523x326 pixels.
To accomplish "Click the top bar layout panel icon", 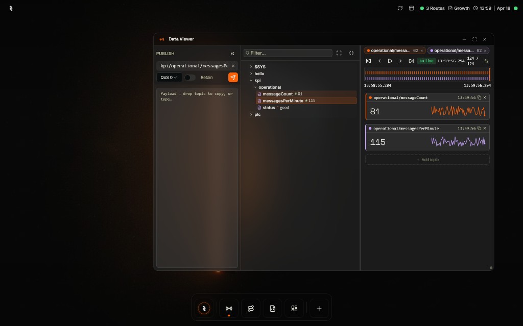I will tap(412, 8).
